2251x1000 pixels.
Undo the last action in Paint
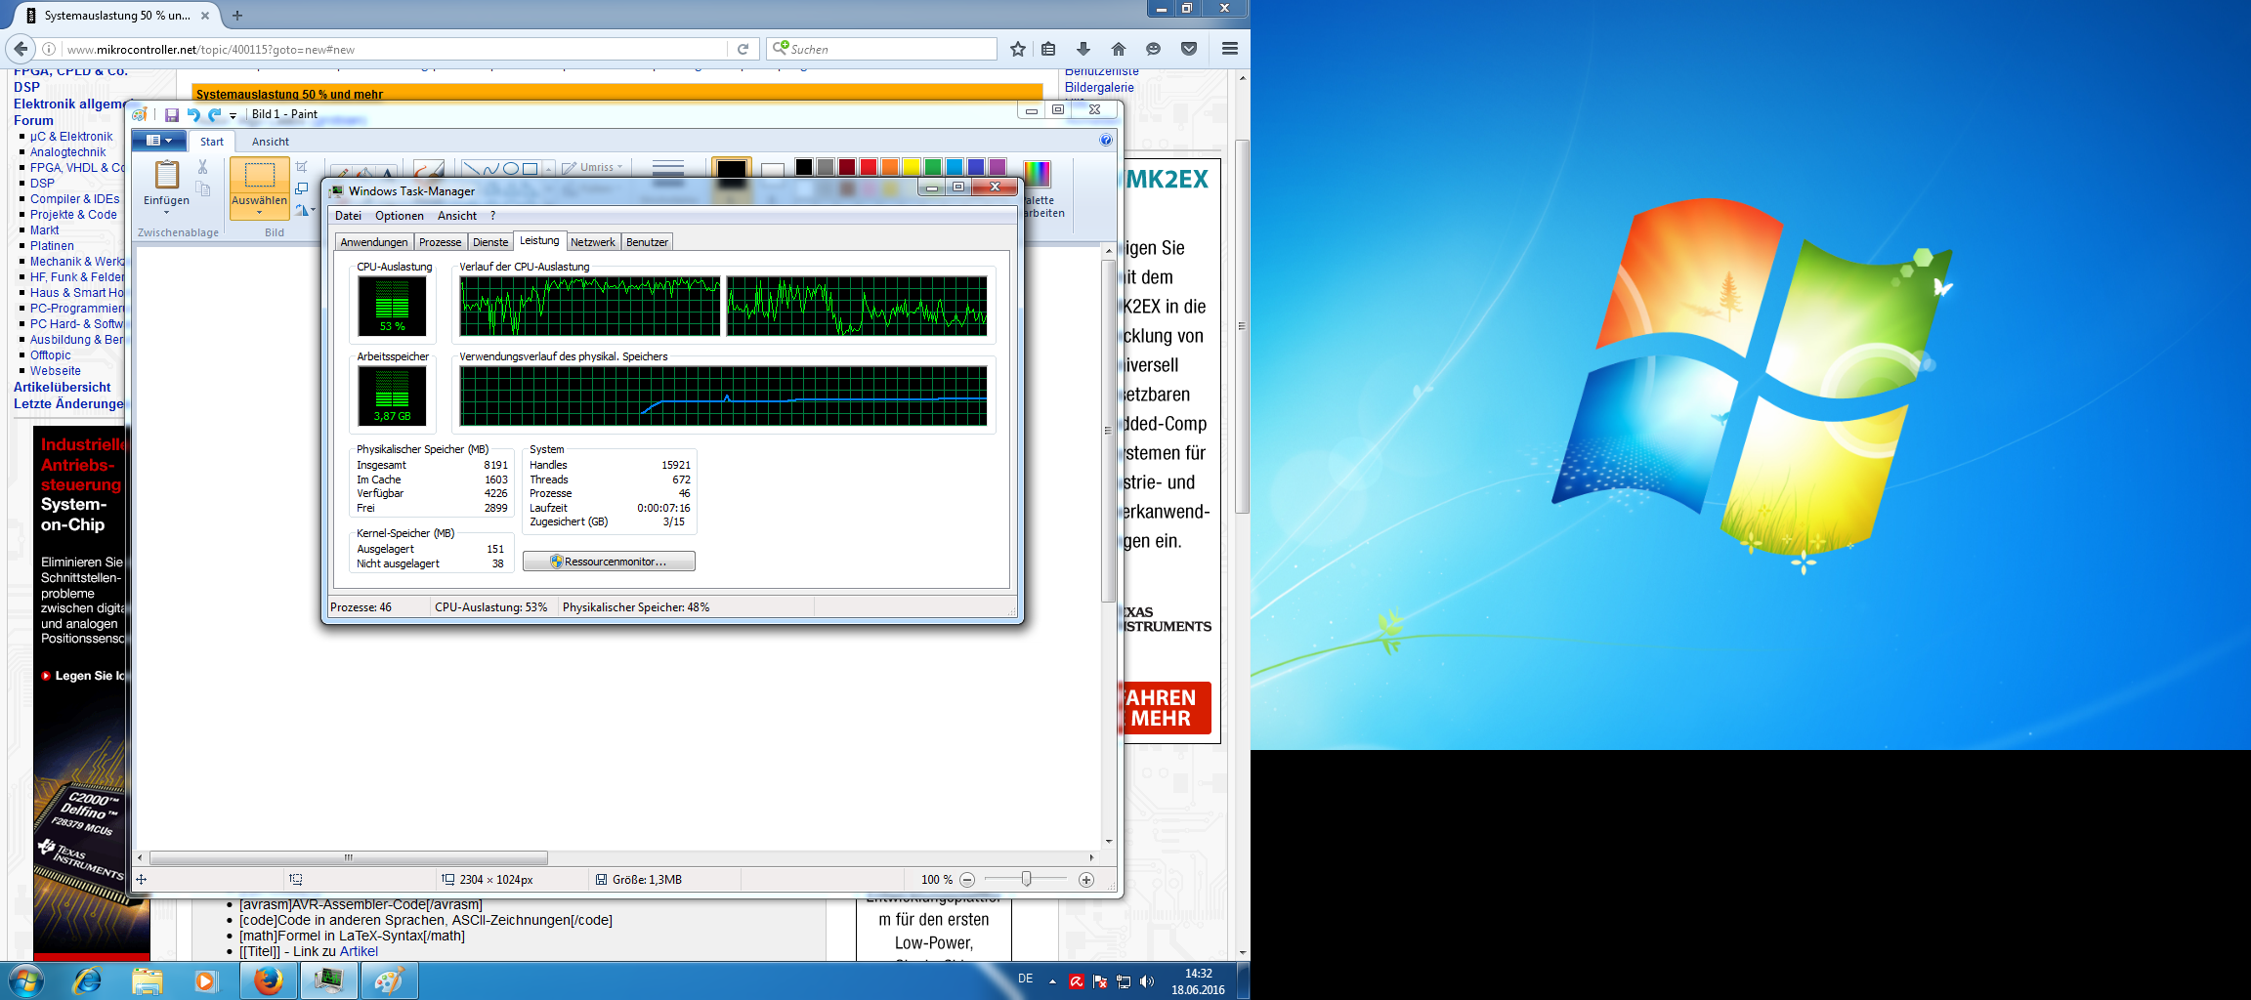point(193,114)
